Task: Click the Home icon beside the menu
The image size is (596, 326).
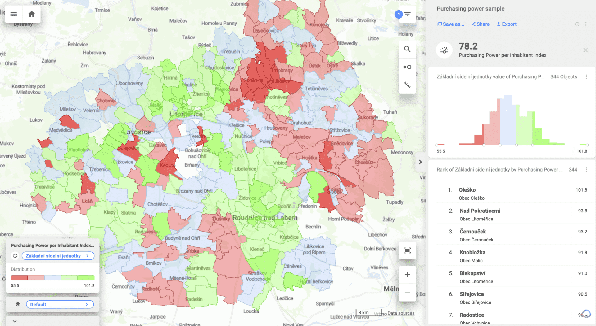Action: tap(32, 14)
